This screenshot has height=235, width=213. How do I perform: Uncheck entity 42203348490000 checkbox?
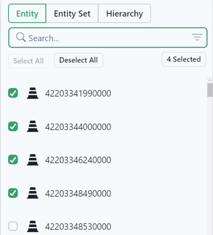(x=13, y=193)
